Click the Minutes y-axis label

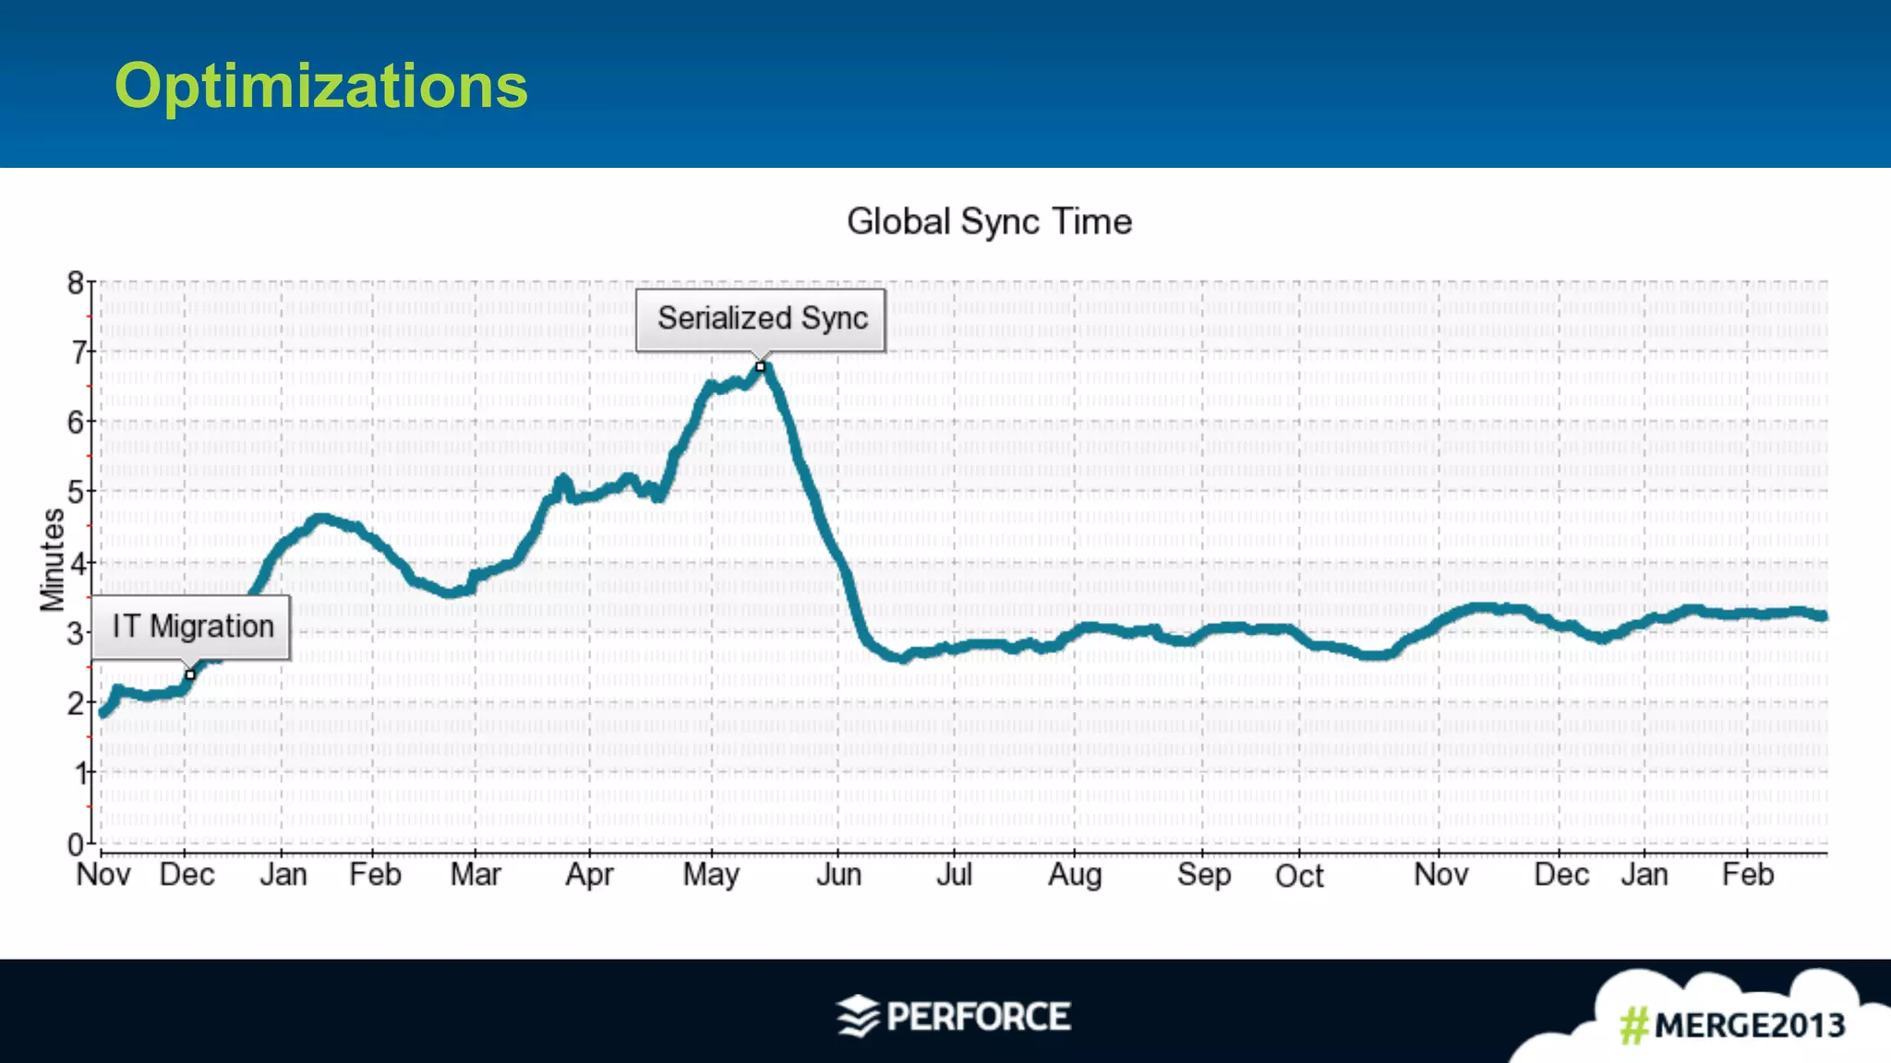click(53, 559)
